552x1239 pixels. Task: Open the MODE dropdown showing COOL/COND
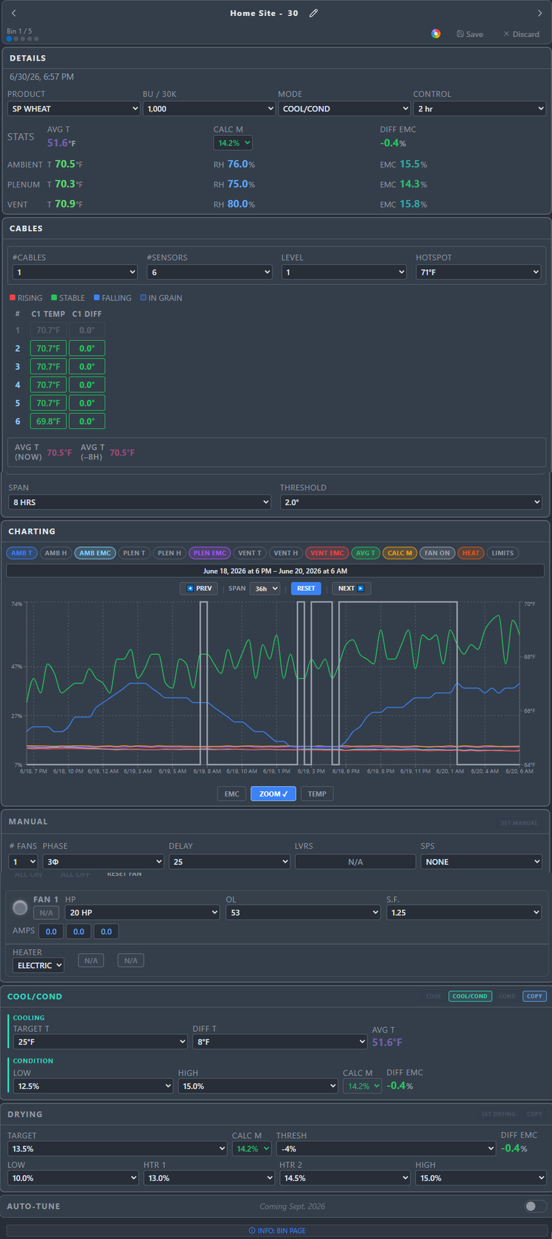345,109
